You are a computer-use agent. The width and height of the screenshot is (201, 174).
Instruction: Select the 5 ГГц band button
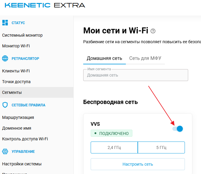[161, 147]
